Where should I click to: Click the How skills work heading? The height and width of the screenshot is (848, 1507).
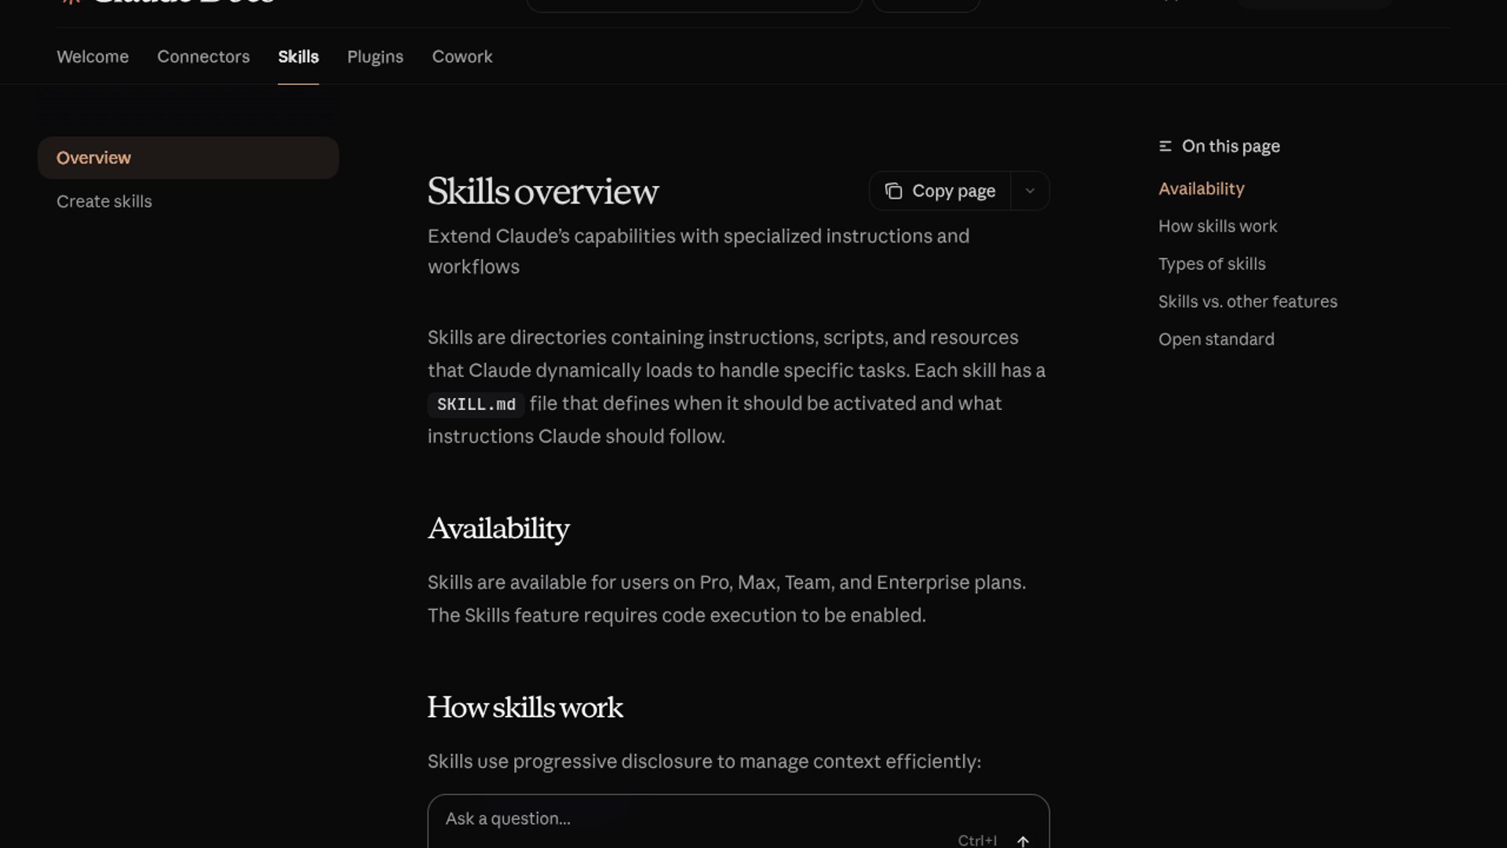(x=525, y=707)
